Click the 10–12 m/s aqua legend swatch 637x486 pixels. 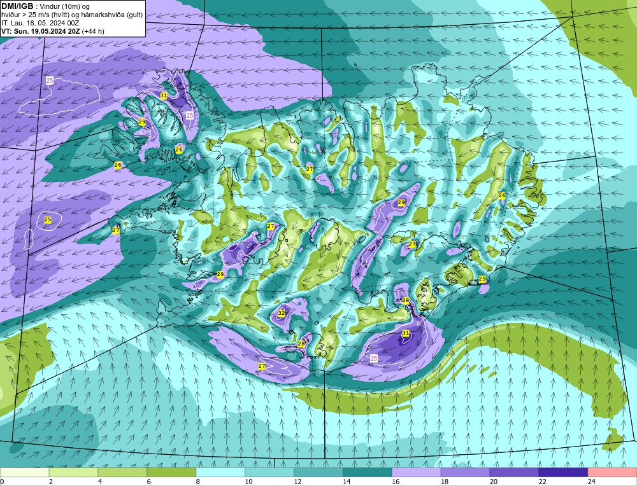click(269, 473)
